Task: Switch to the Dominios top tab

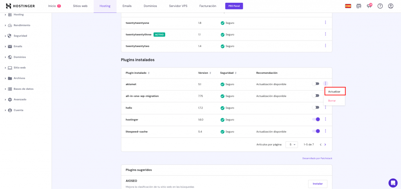Action: (x=150, y=6)
